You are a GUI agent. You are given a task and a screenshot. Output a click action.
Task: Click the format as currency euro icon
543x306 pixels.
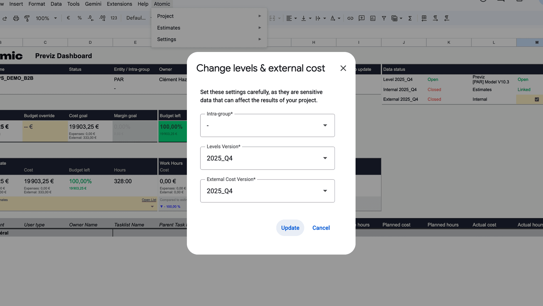pos(68,18)
